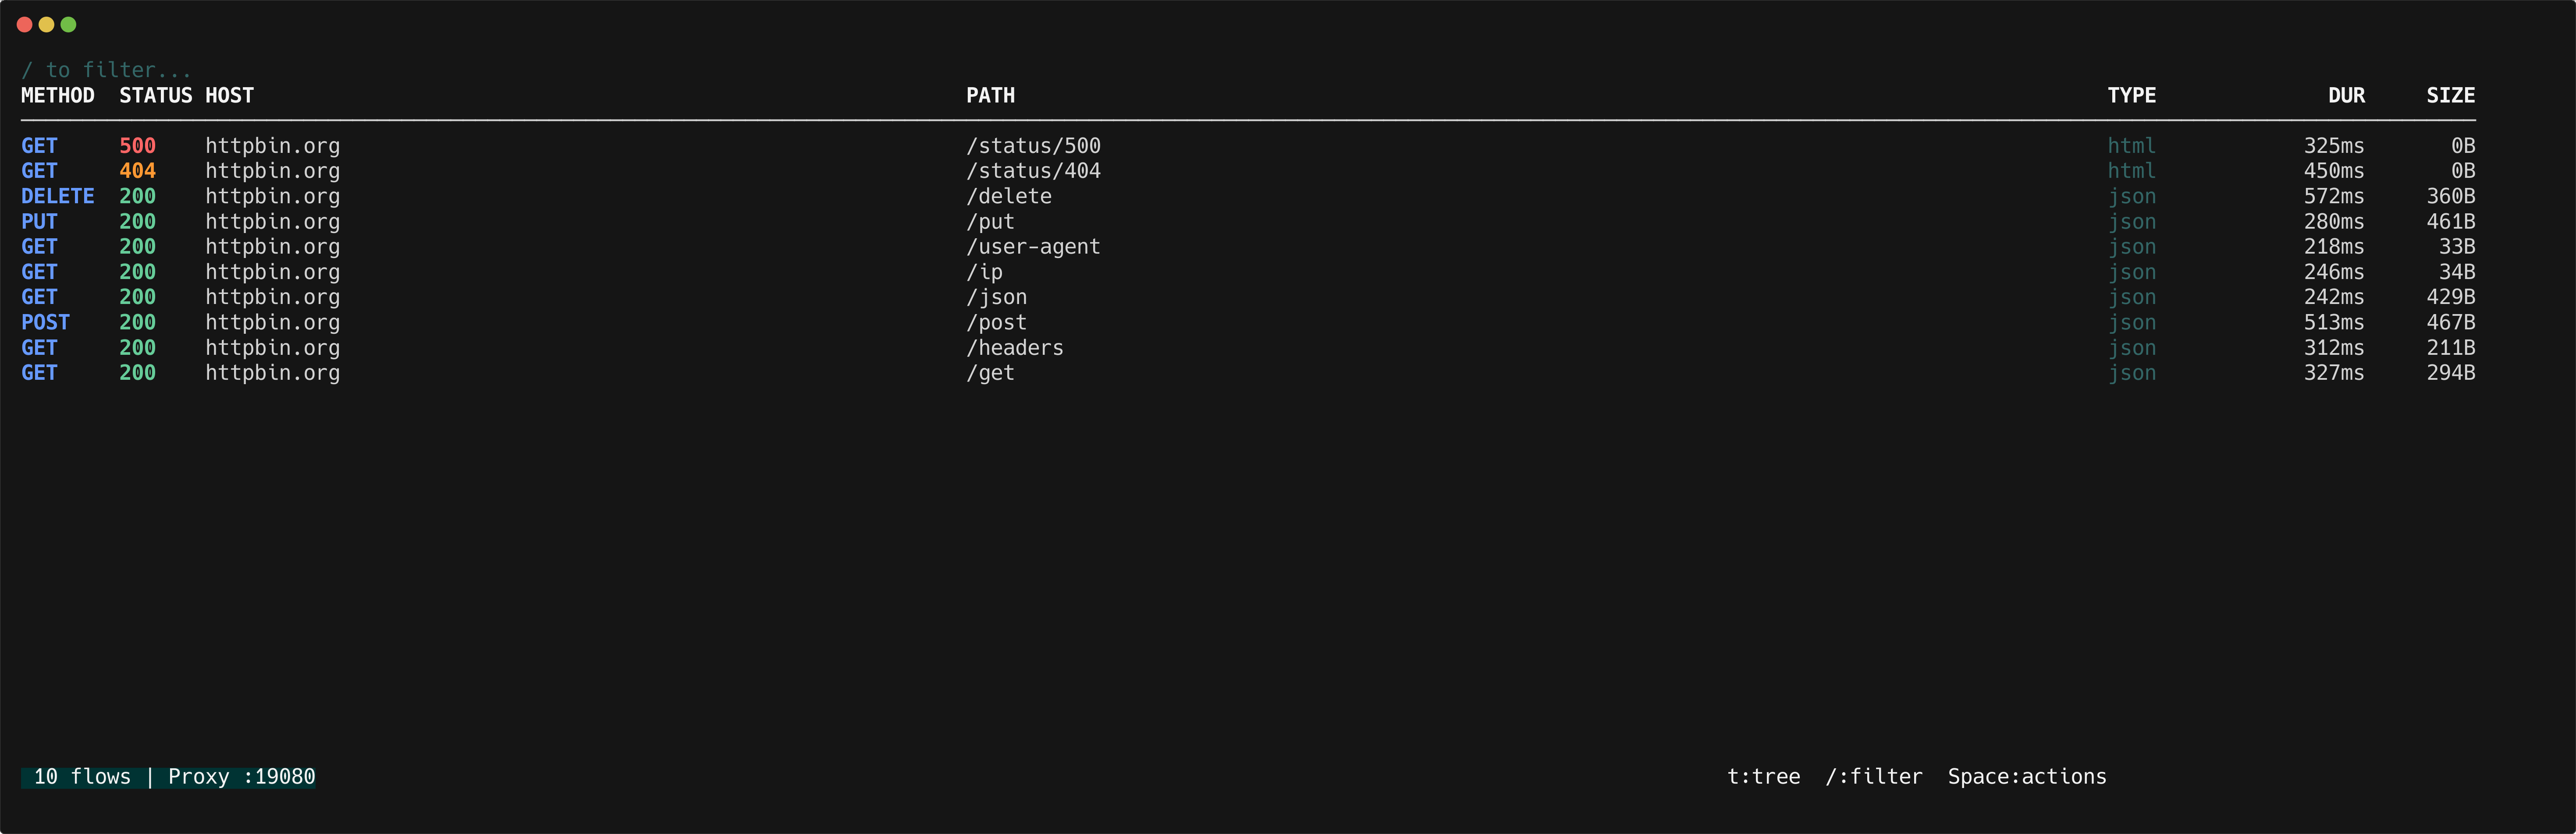Select the GET /user-agent flow row
Viewport: 2576px width, 834px height.
(600, 247)
